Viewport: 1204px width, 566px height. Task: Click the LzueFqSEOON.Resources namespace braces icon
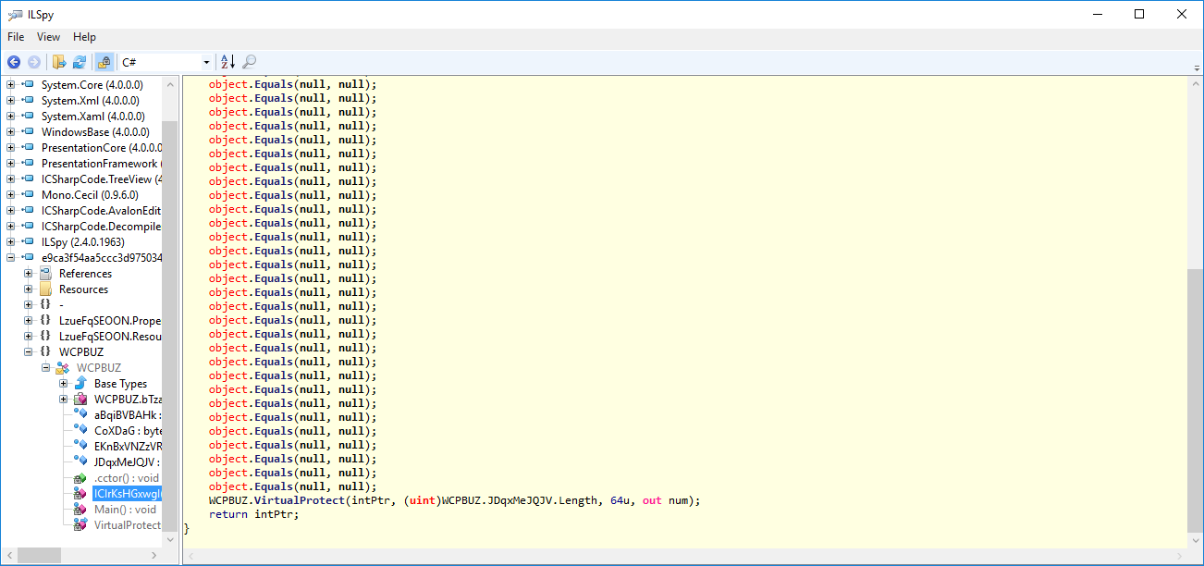click(x=45, y=337)
